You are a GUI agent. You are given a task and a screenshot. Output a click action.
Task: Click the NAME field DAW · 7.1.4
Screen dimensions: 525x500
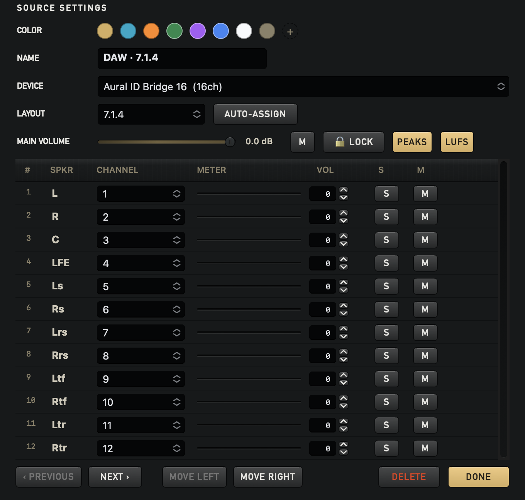click(182, 59)
